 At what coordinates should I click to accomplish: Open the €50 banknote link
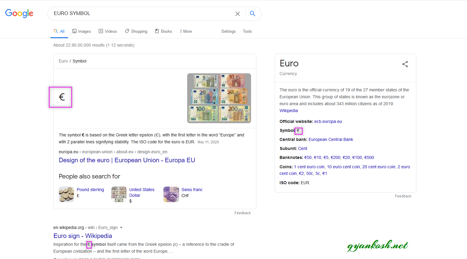pos(308,157)
